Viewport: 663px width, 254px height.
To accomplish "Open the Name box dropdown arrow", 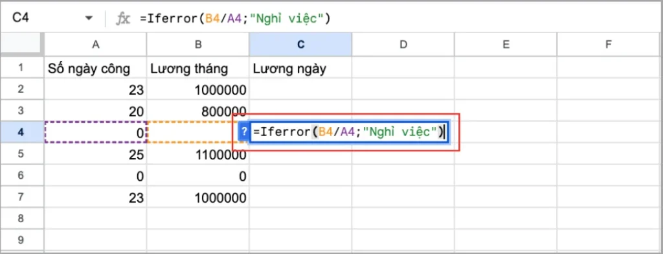I will point(89,18).
